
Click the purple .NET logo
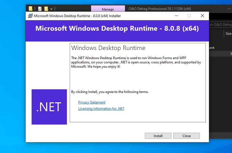[x=49, y=107]
